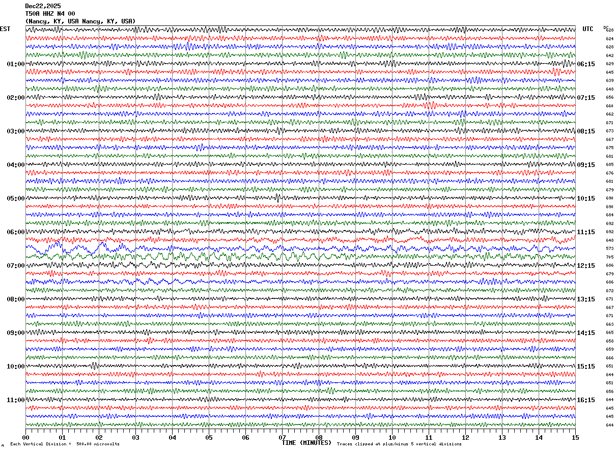Click the date label Dec22,2025

click(x=43, y=6)
